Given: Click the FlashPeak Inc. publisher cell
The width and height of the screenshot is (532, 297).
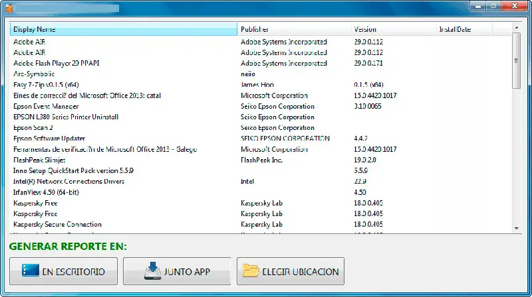Looking at the screenshot, I should [x=261, y=160].
